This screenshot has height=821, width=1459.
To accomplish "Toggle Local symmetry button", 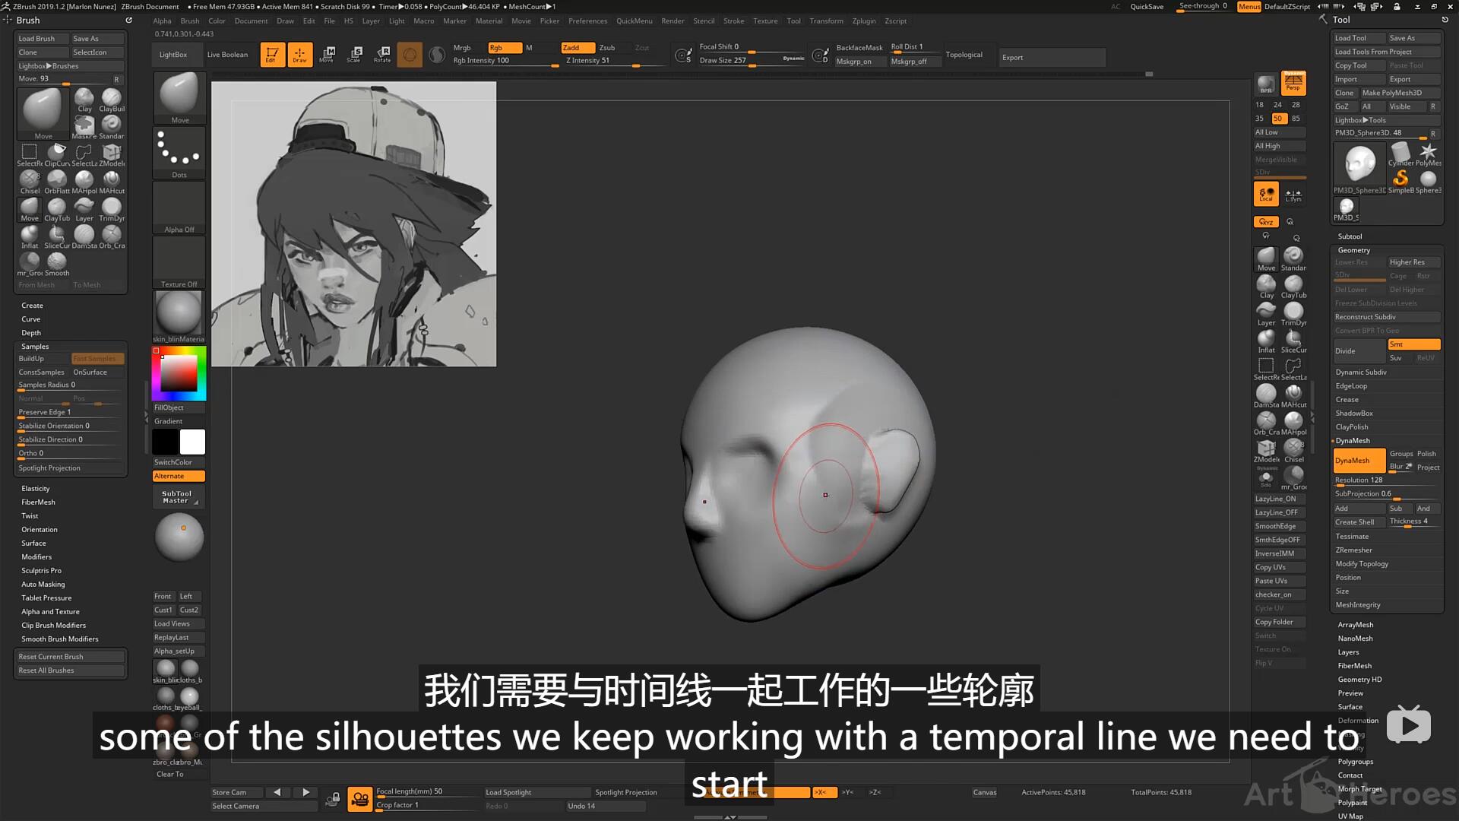I will point(1266,195).
